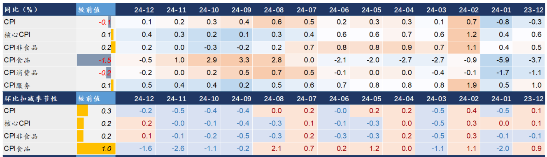
Task: Select the 环比扣减季节性 section header
Action: [x=30, y=98]
